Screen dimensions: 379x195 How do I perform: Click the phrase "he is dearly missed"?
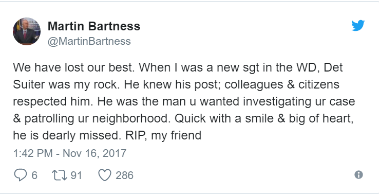[67, 135]
